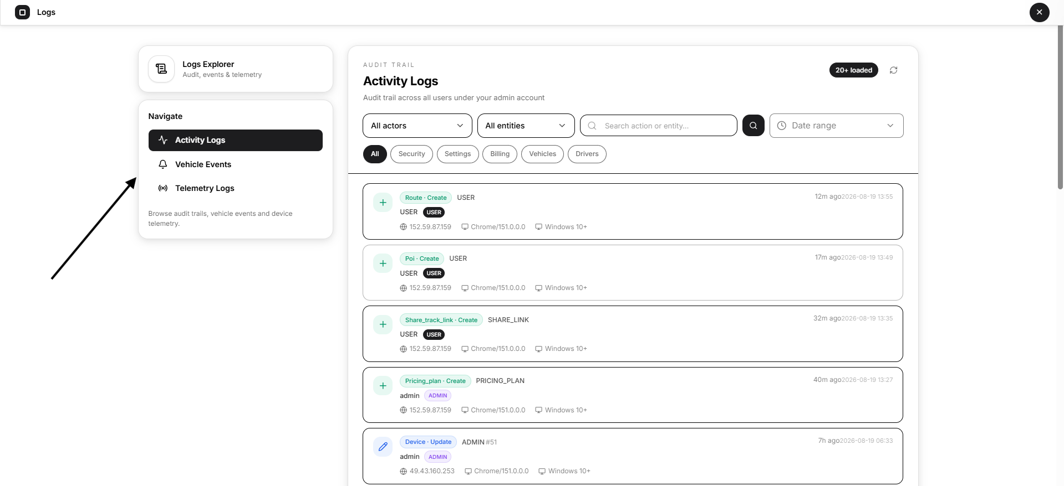Image resolution: width=1064 pixels, height=486 pixels.
Task: Click the Vehicle Events bell icon
Action: pos(162,164)
